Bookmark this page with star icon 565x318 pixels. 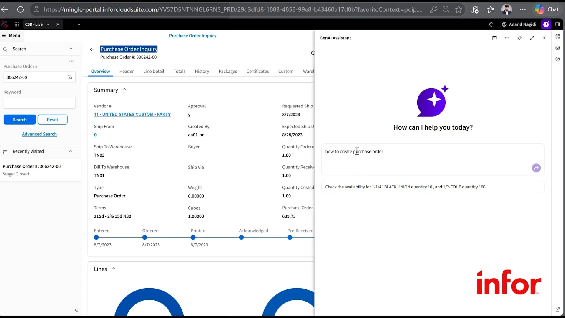pyautogui.click(x=458, y=9)
